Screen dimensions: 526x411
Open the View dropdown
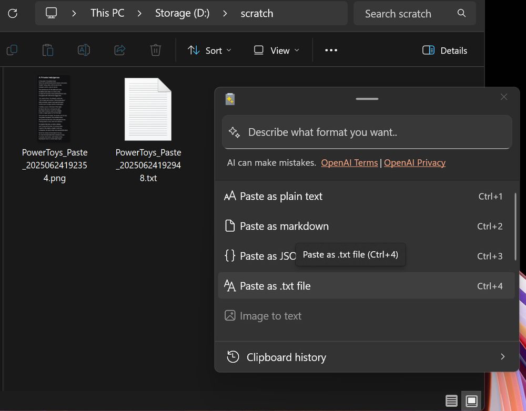[277, 50]
